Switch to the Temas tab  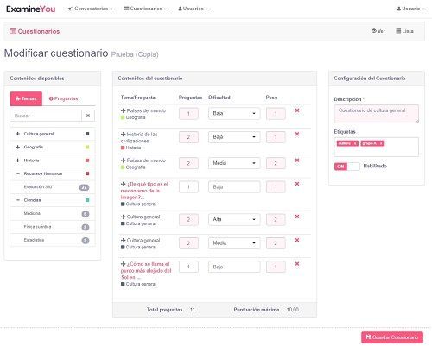click(26, 98)
